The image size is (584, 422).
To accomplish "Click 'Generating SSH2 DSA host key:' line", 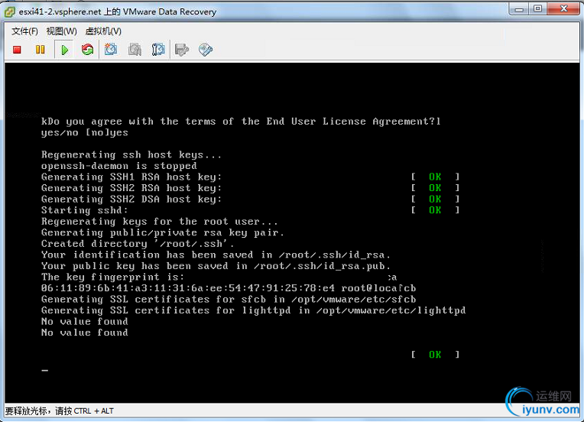I will (x=131, y=200).
